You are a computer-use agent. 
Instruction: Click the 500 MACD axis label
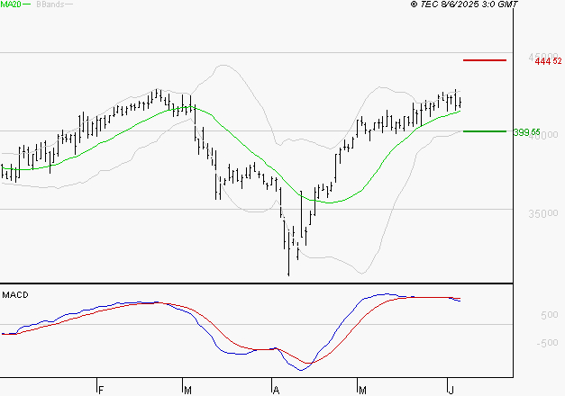point(550,315)
